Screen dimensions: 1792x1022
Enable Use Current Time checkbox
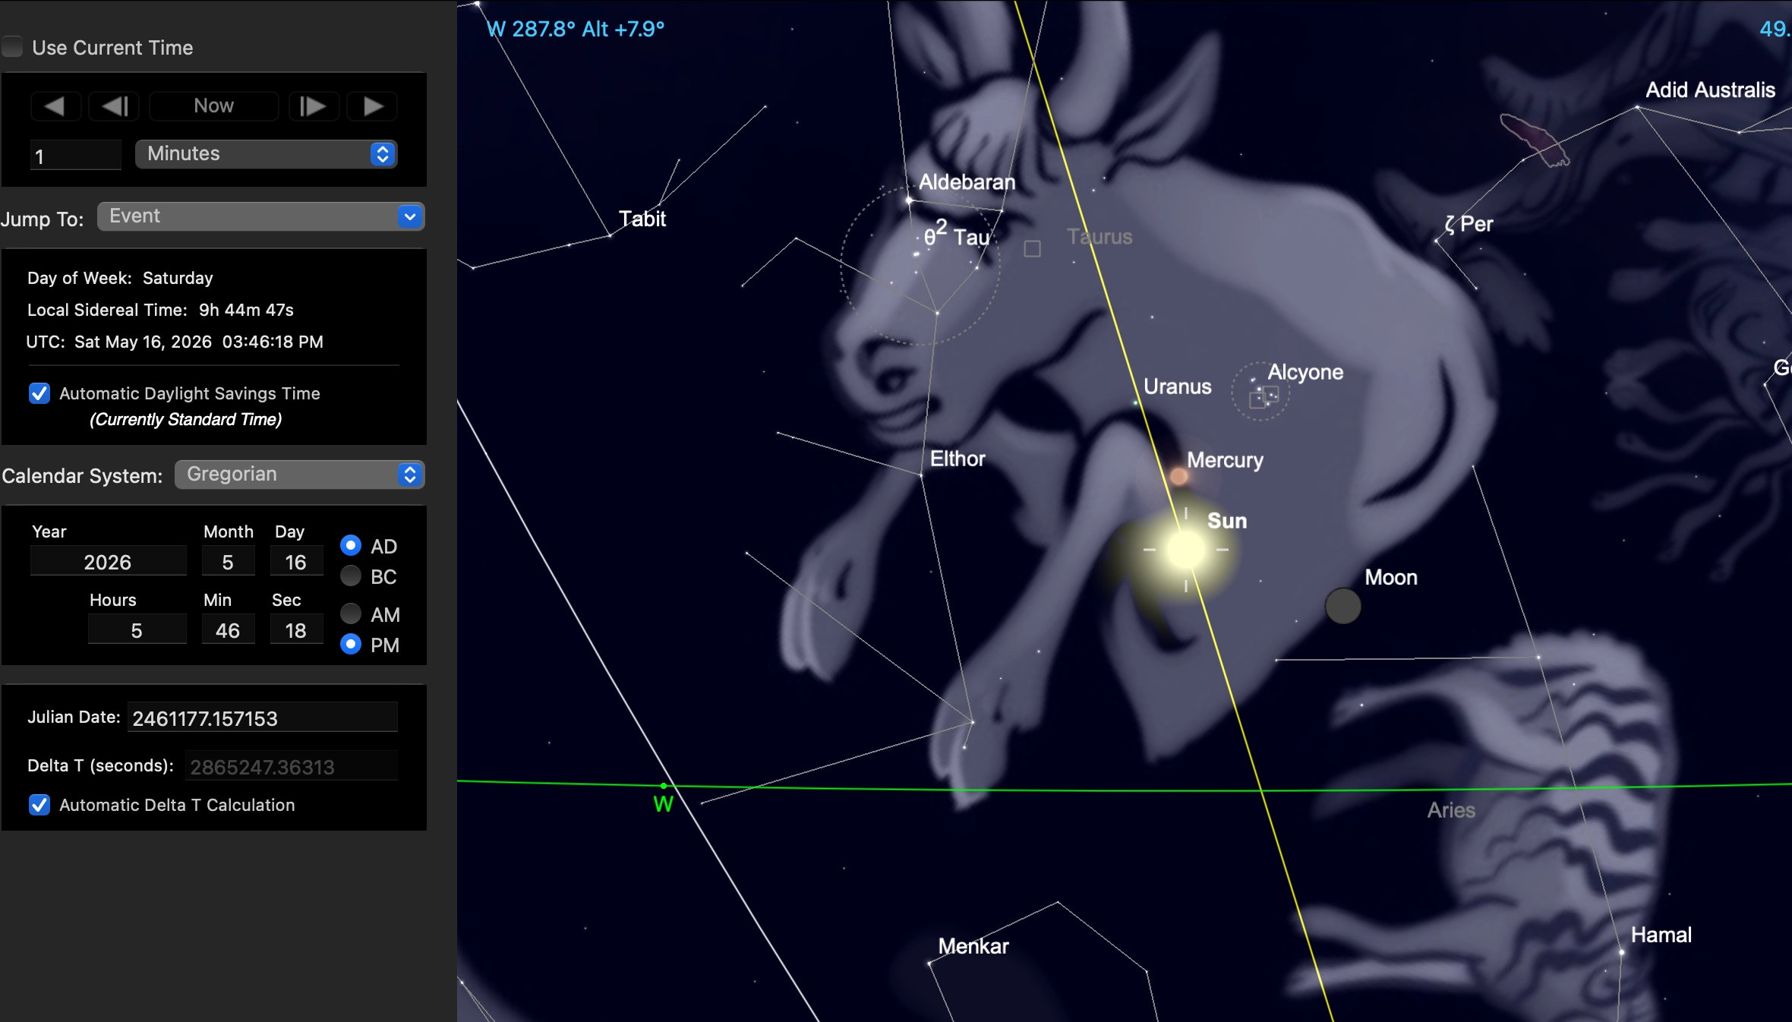click(13, 48)
